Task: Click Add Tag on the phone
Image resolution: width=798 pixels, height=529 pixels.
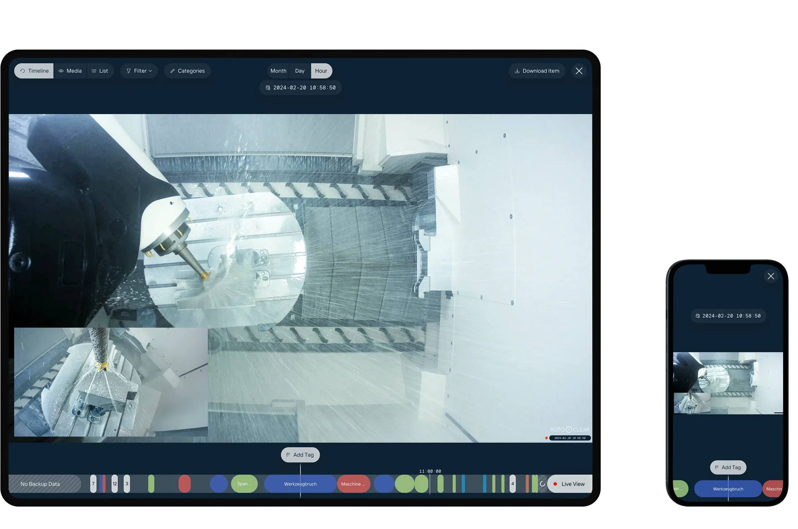Action: click(728, 467)
